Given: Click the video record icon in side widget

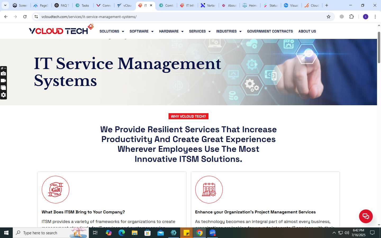Looking at the screenshot, I should point(3,81).
